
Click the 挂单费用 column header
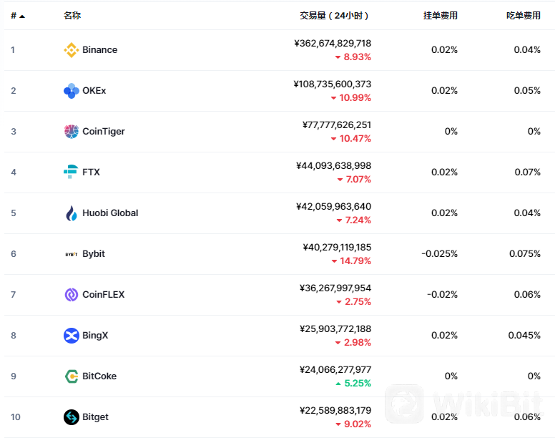[x=441, y=16]
